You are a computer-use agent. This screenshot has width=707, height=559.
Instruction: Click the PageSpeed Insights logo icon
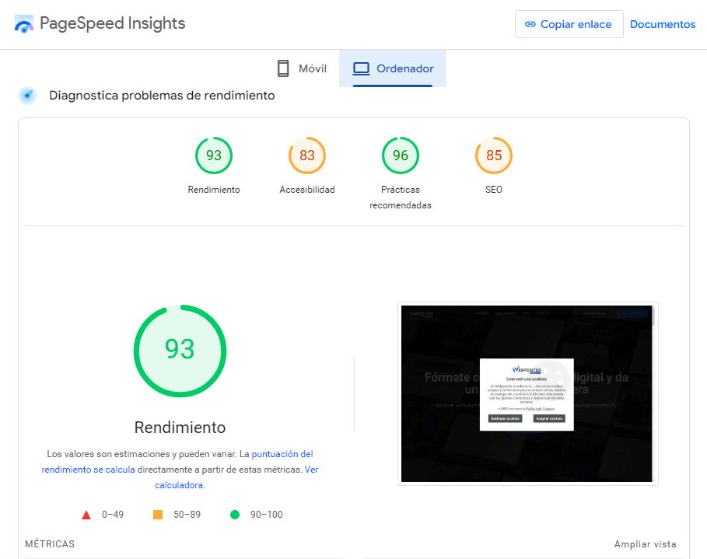24,24
